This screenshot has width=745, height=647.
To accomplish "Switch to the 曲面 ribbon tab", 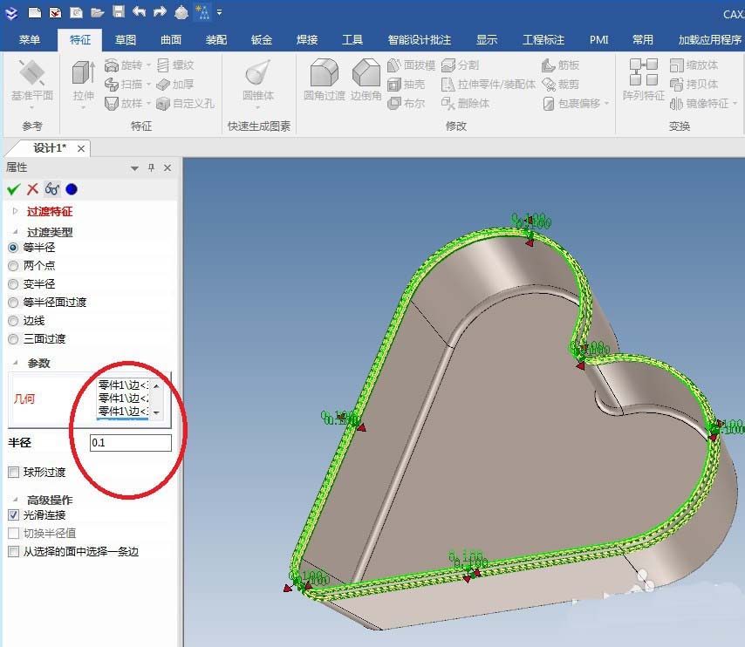I will (x=171, y=40).
